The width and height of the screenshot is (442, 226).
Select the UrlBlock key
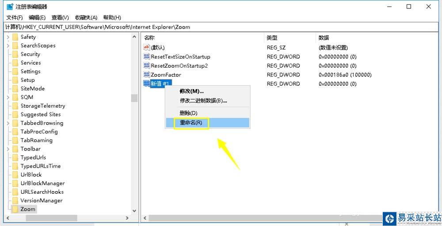[x=31, y=174]
